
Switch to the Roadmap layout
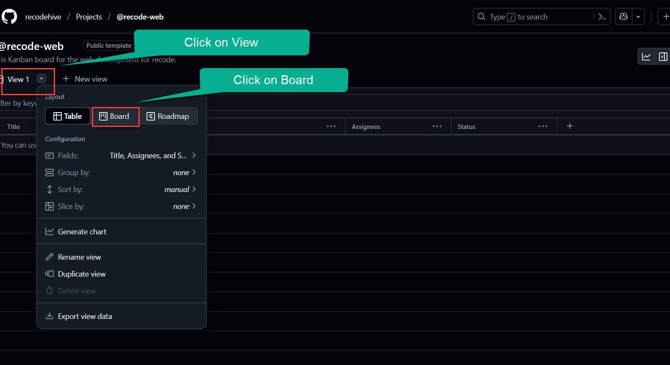point(168,116)
